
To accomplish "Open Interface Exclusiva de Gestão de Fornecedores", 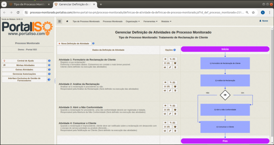I will [24, 80].
